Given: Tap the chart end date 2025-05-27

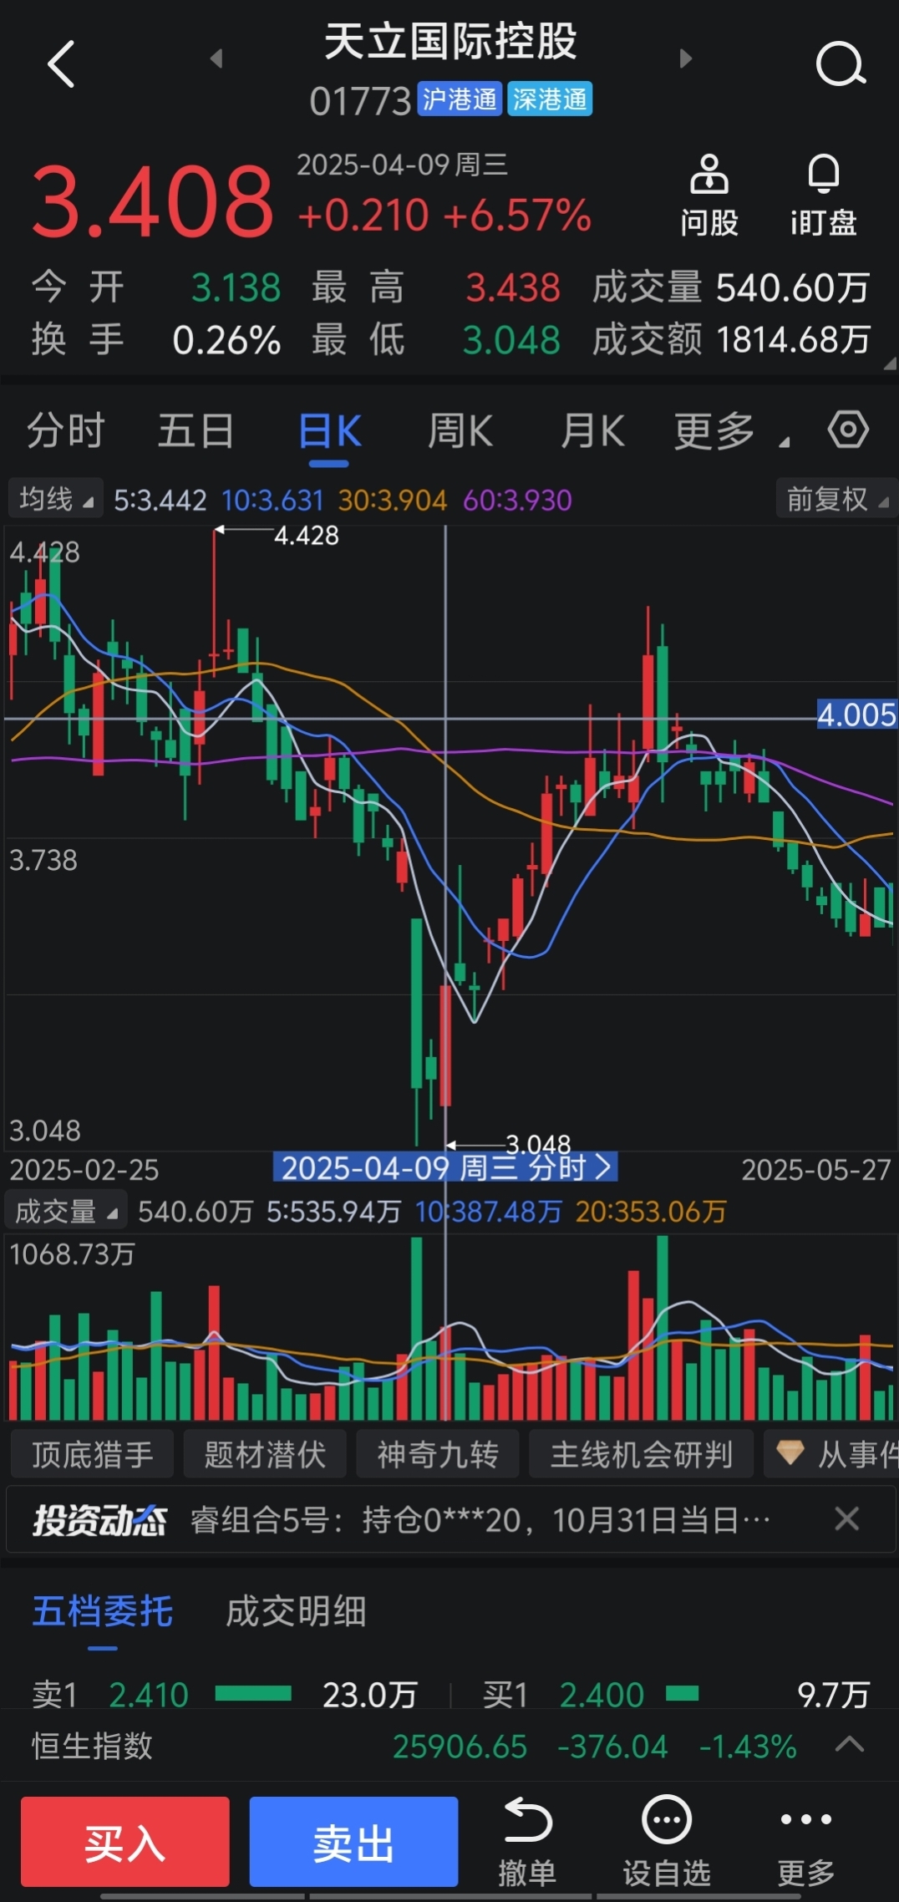Looking at the screenshot, I should coord(816,1169).
